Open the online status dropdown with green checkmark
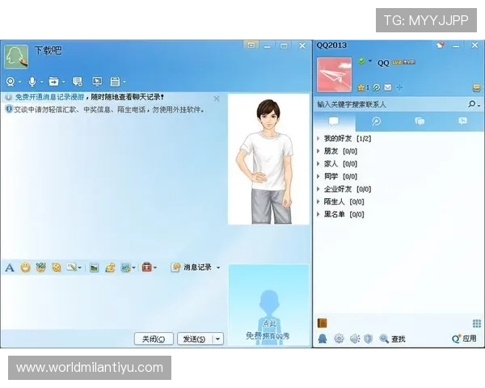This screenshot has height=388, width=485. pyautogui.click(x=364, y=61)
